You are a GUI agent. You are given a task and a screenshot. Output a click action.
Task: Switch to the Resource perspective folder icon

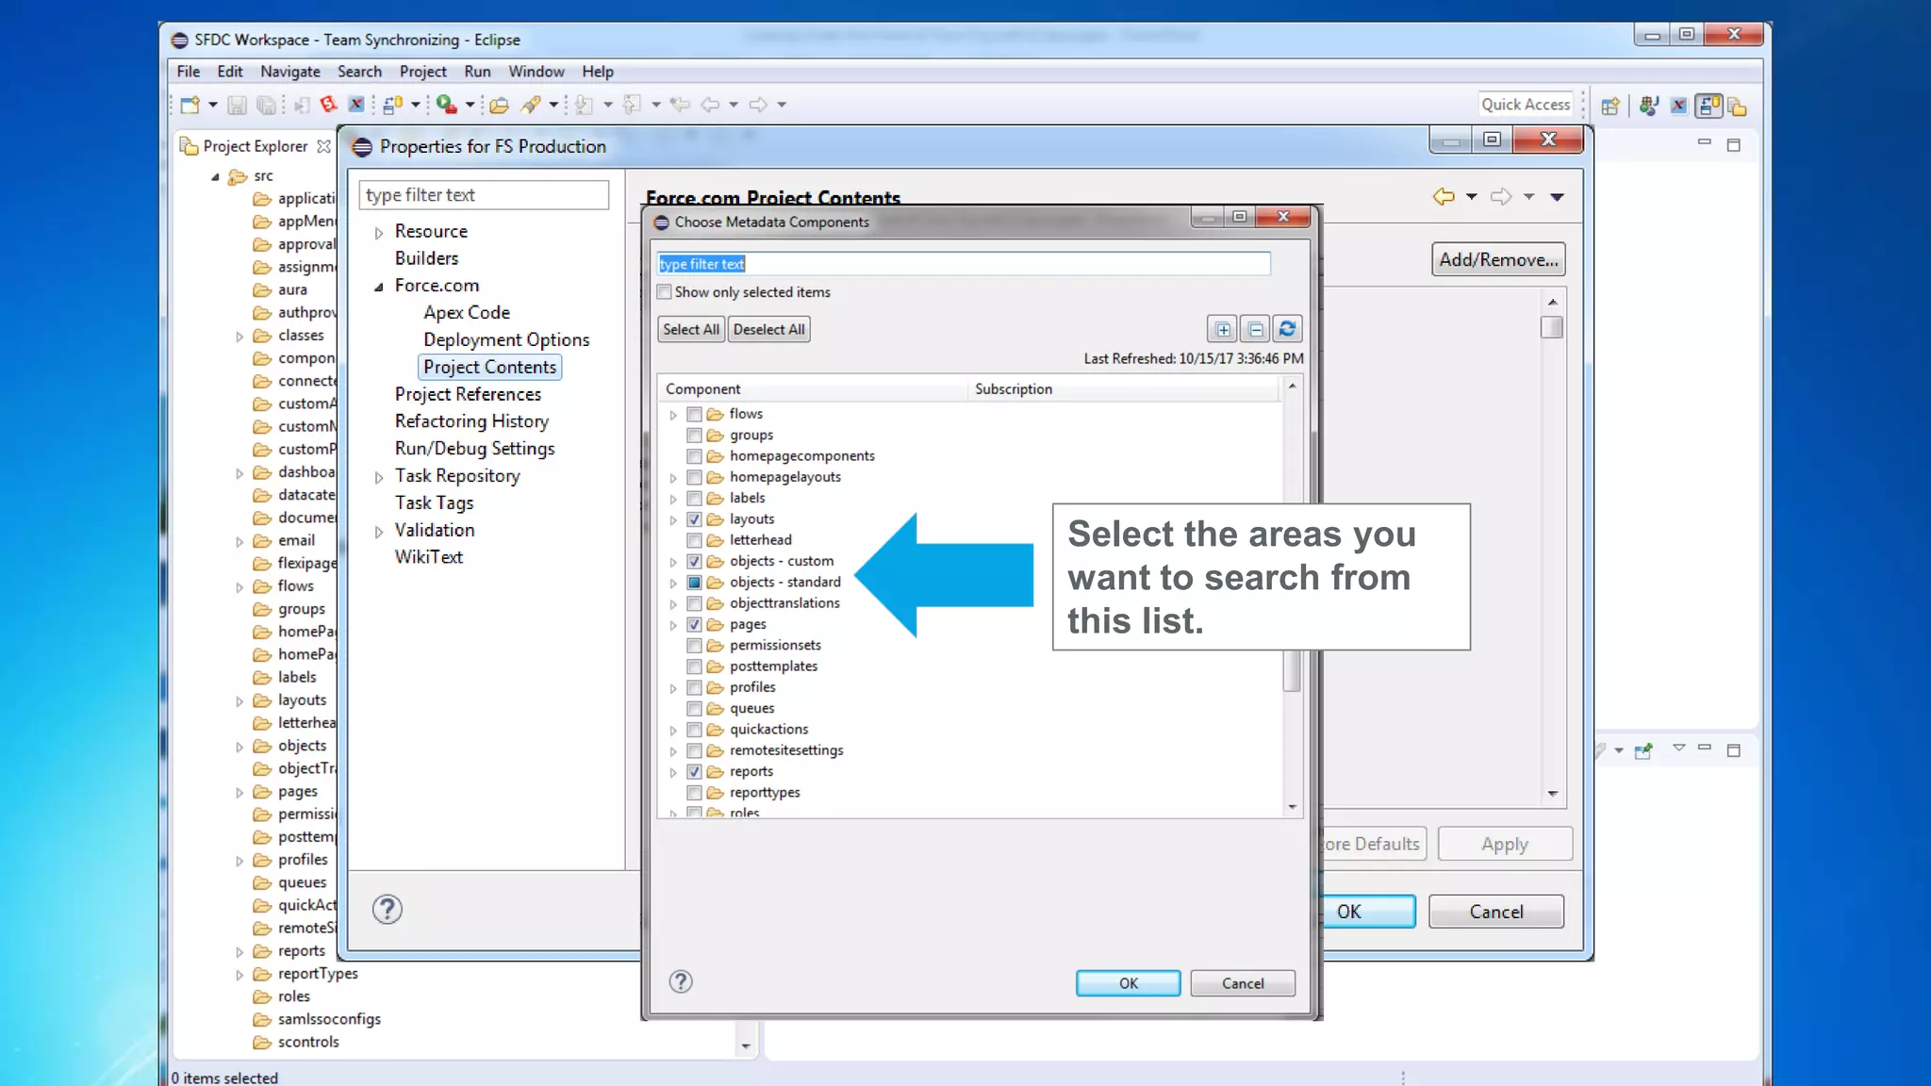[x=1738, y=106]
